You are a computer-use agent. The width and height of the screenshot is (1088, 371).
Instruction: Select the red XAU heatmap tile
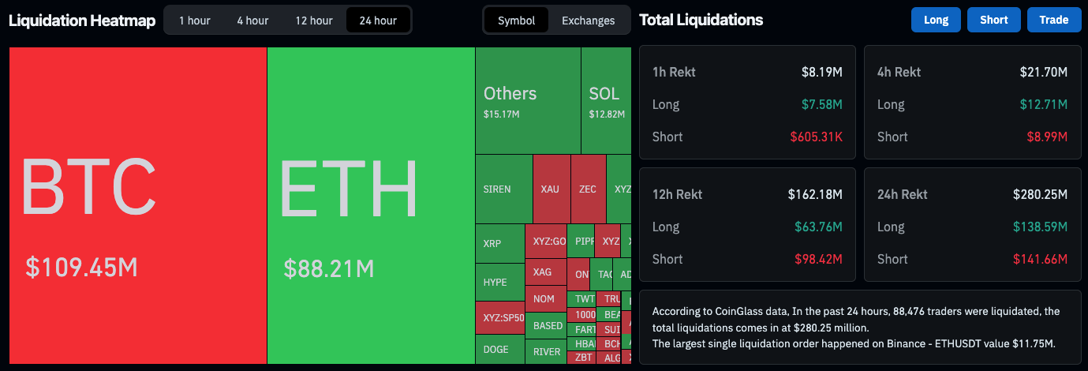[x=551, y=189]
